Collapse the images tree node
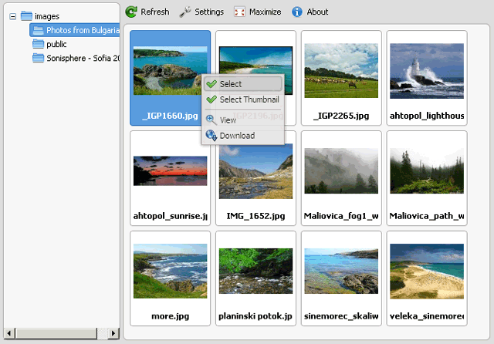The width and height of the screenshot is (494, 344). click(12, 16)
